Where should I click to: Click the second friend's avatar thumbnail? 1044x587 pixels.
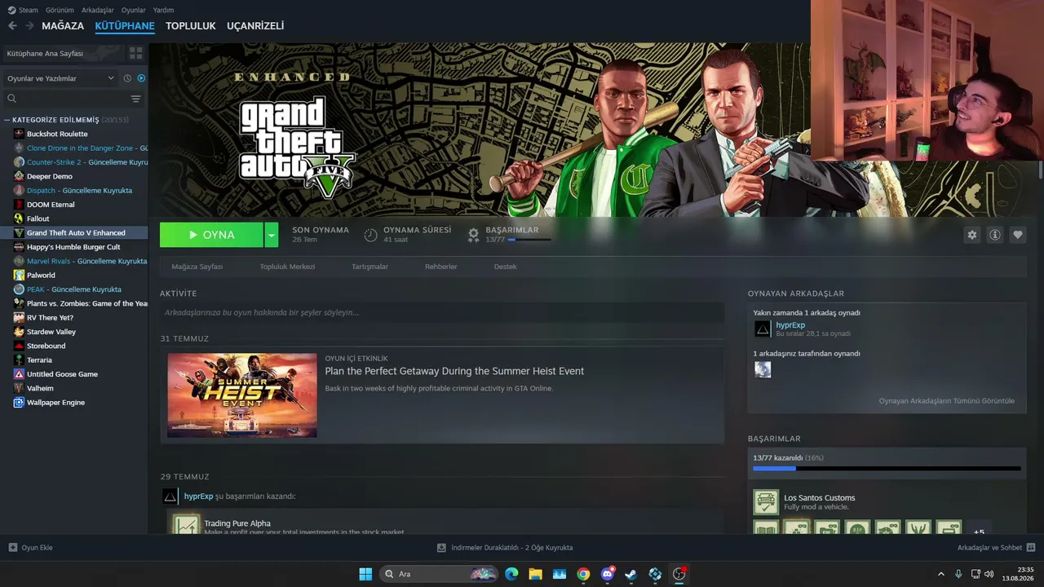763,369
